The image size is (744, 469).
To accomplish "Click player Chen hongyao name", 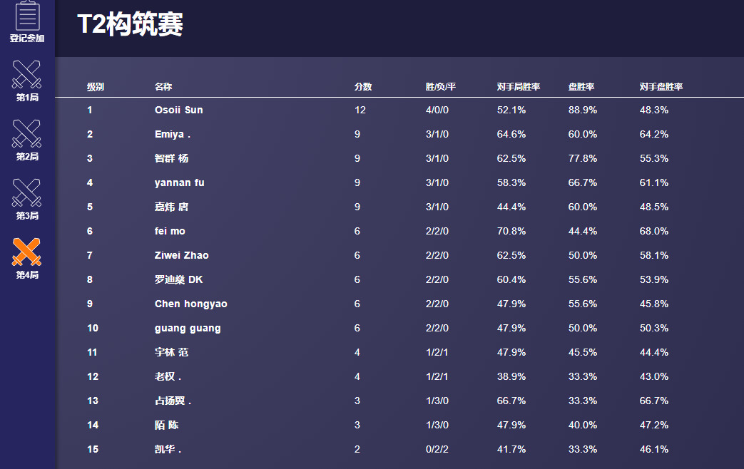I will tap(191, 304).
